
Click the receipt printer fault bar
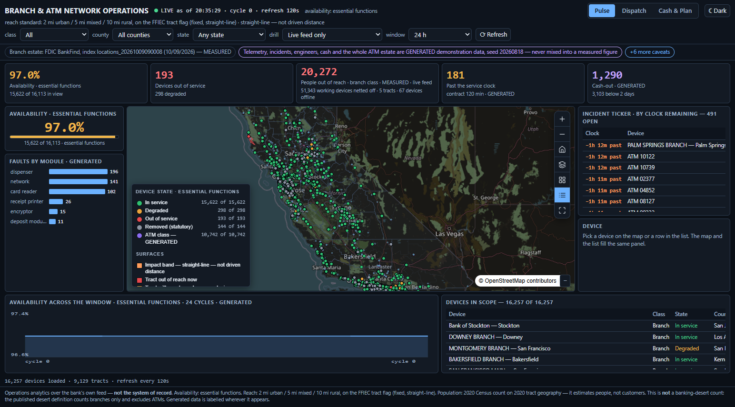coord(56,201)
